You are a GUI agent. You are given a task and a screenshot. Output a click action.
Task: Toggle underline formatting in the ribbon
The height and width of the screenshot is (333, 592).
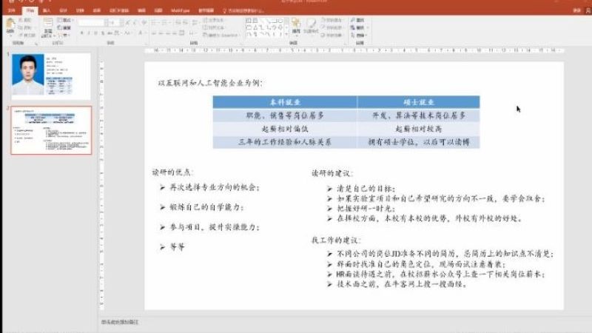click(x=93, y=33)
